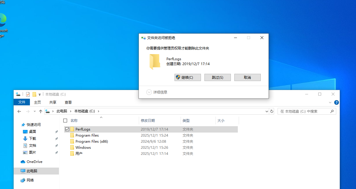Click the Help question mark icon
356x189 pixels.
[x=336, y=102]
